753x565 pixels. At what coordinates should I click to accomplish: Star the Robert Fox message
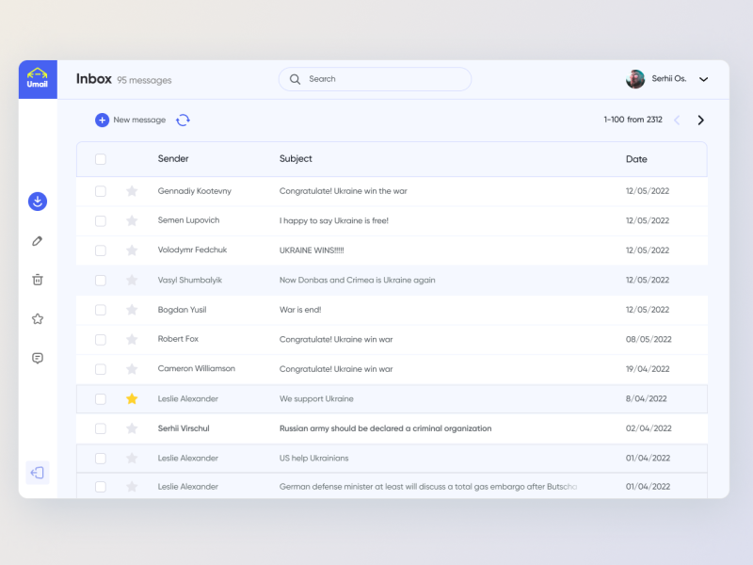[132, 340]
